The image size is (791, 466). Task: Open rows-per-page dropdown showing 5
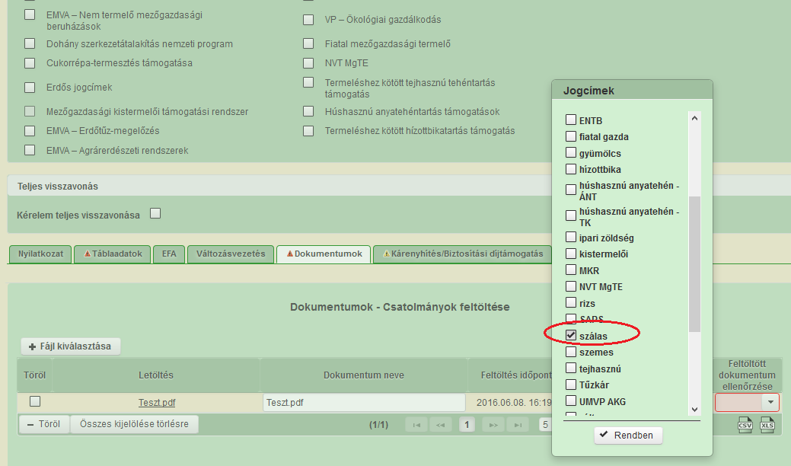pos(545,425)
